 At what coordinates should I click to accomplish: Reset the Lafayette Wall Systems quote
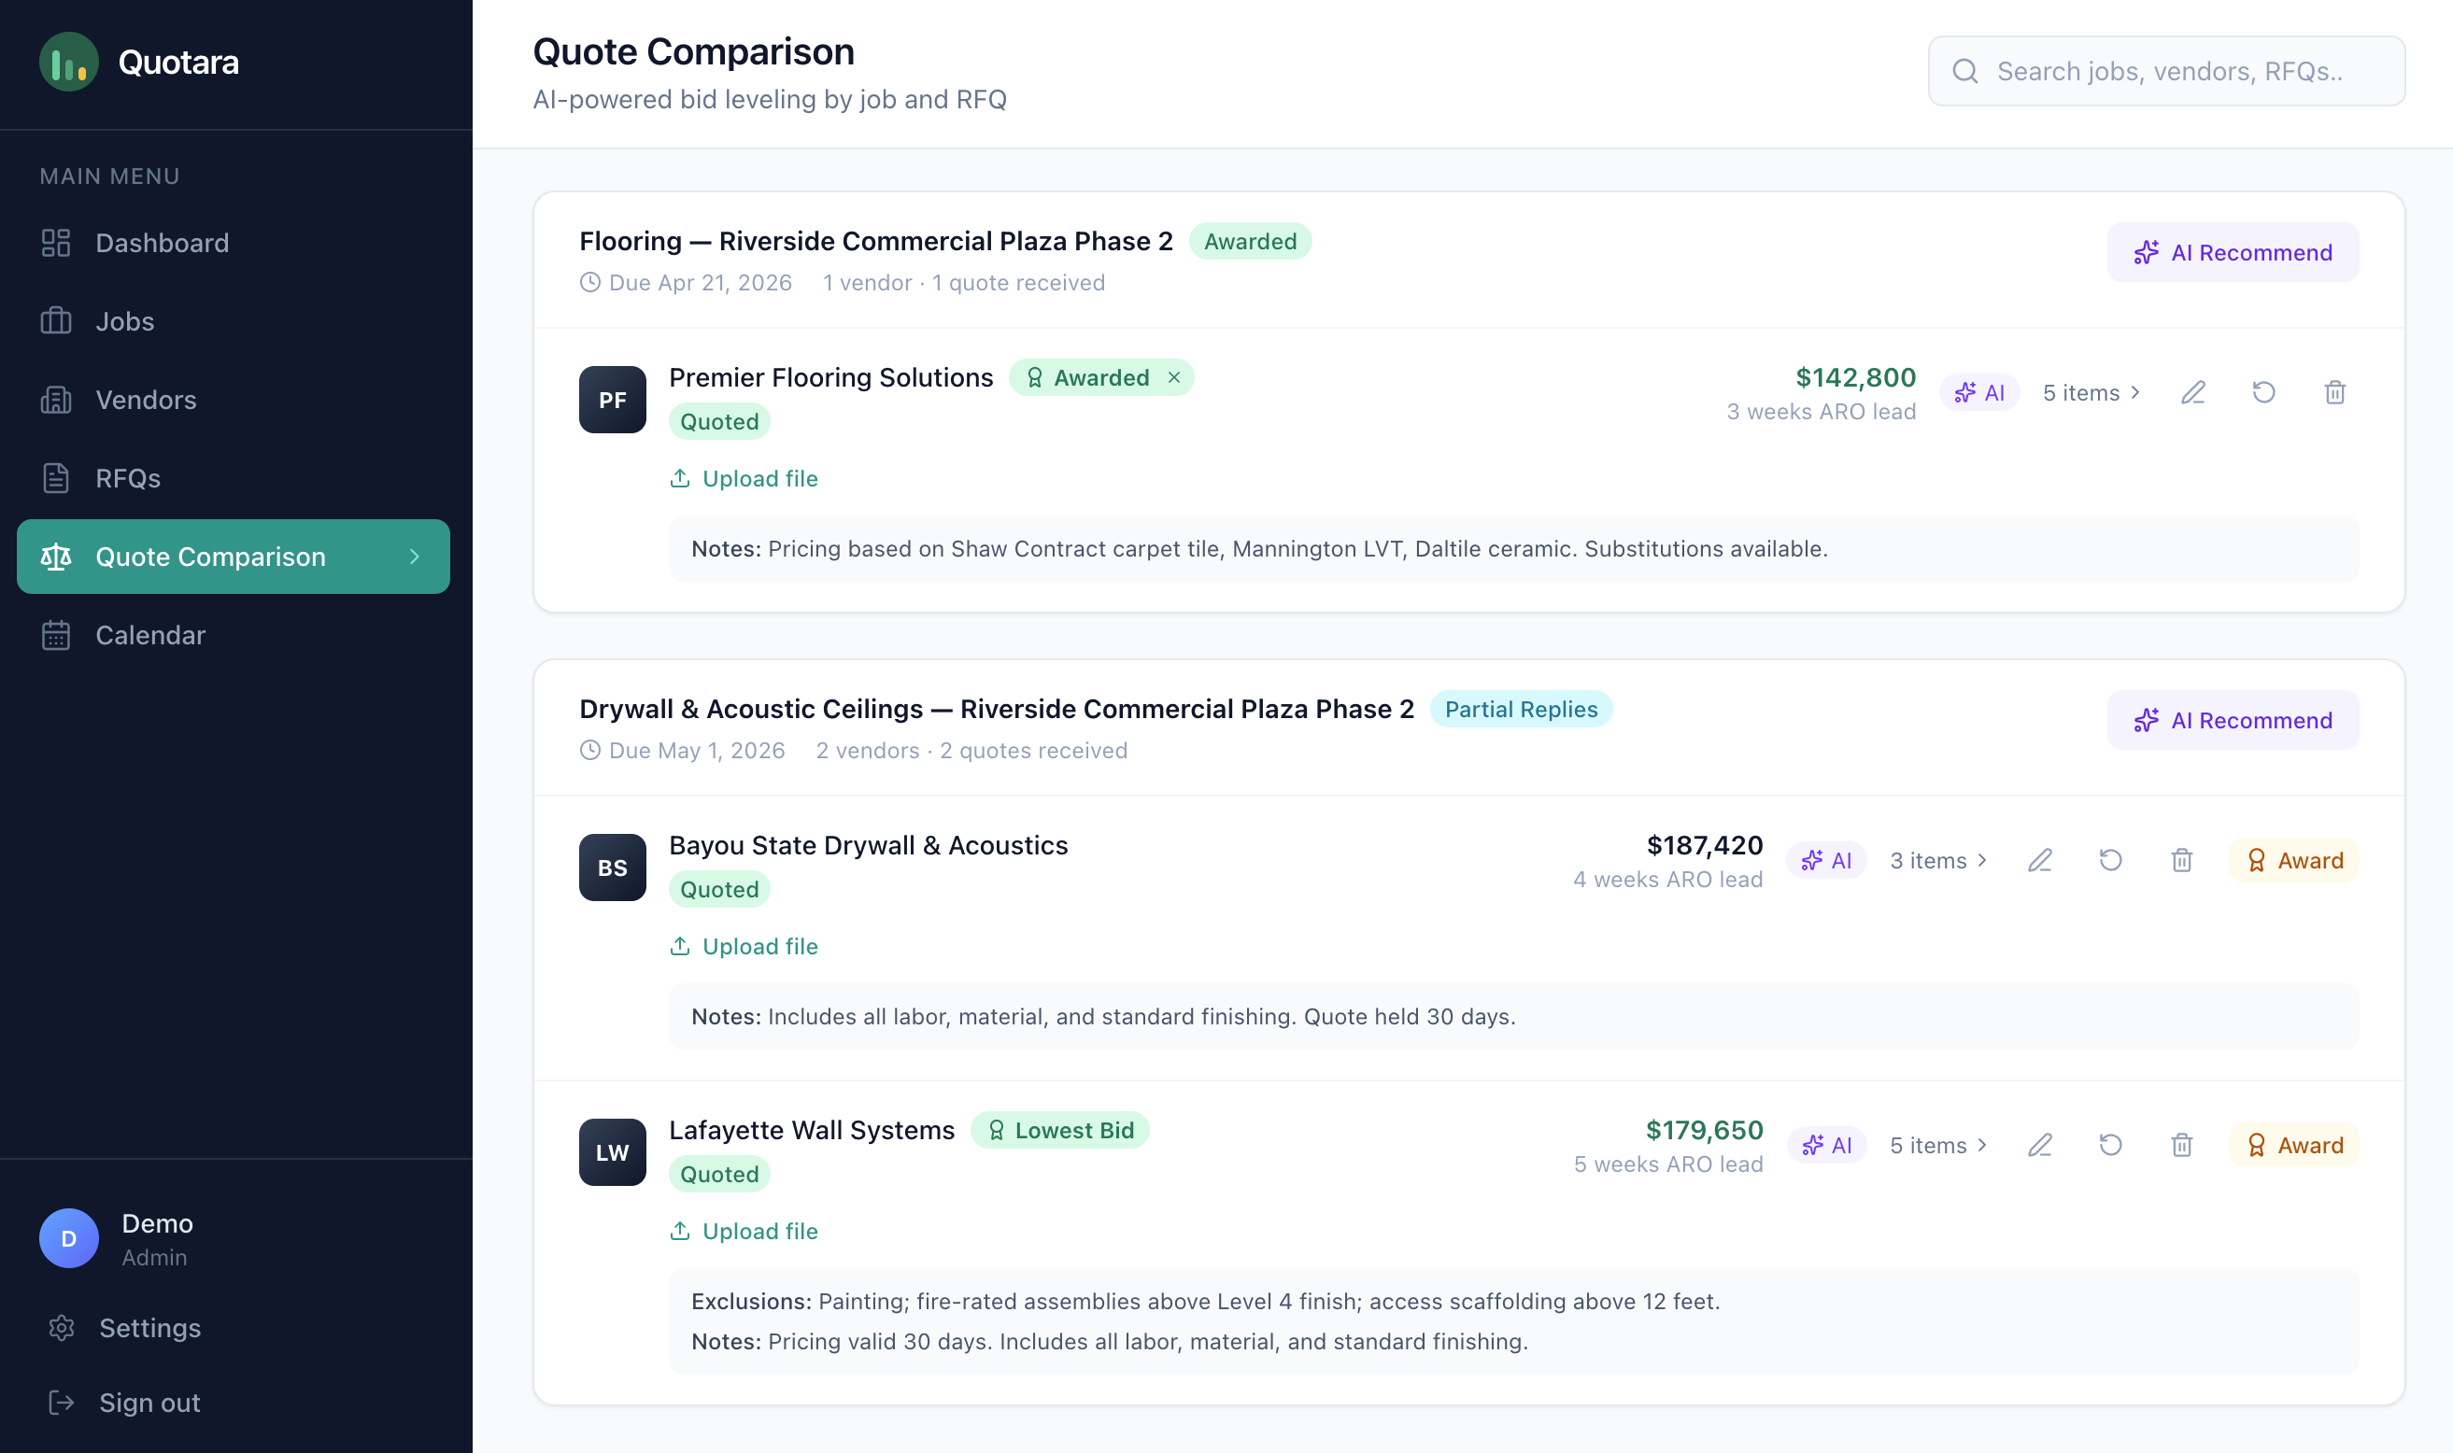(x=2110, y=1146)
